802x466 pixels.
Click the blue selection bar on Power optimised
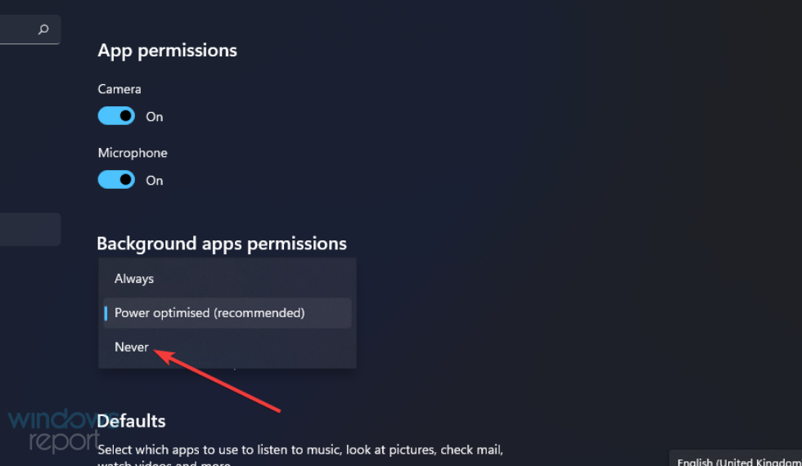[106, 313]
